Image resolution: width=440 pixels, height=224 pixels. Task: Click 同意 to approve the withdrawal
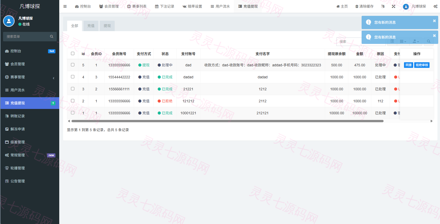pyautogui.click(x=409, y=65)
